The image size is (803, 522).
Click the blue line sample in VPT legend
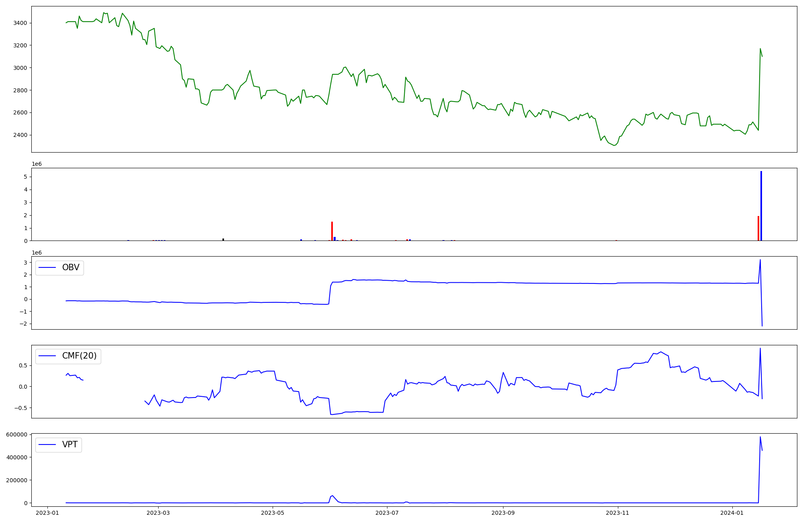[47, 445]
